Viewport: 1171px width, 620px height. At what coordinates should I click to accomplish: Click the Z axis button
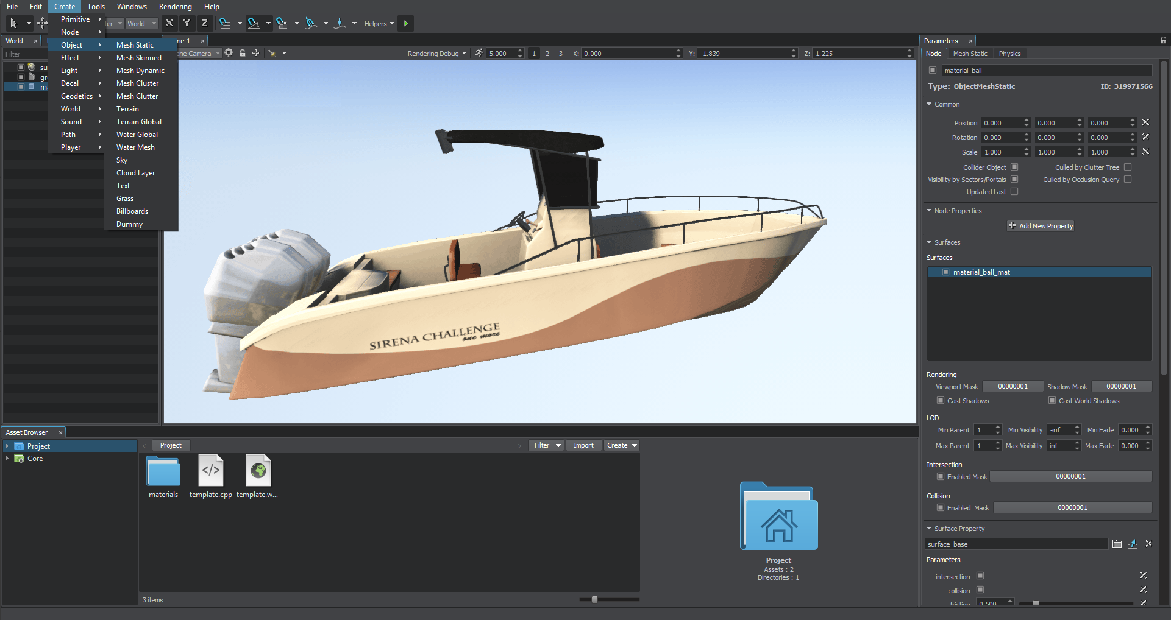click(204, 24)
